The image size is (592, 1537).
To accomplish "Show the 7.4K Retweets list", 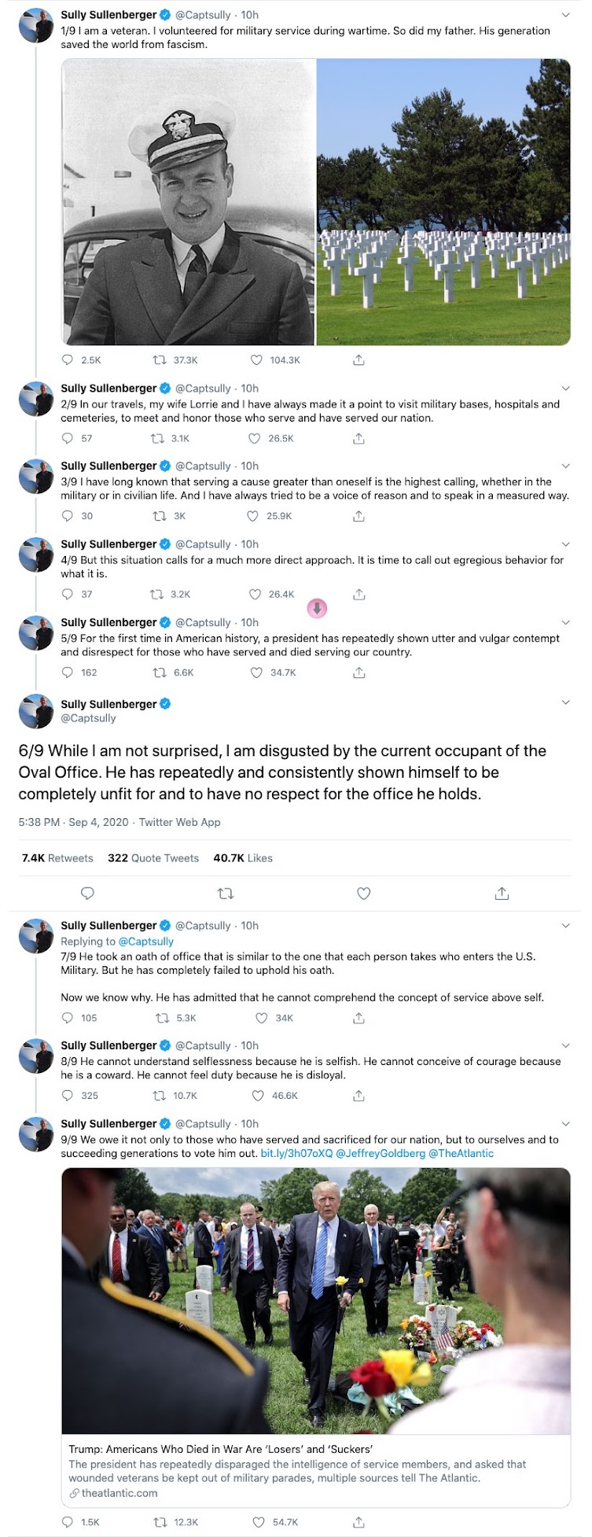I will click(x=57, y=858).
